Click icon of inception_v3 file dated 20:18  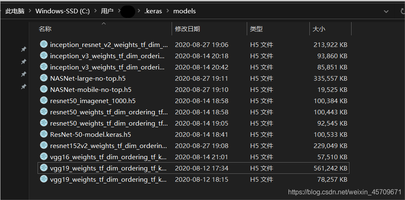[44, 56]
